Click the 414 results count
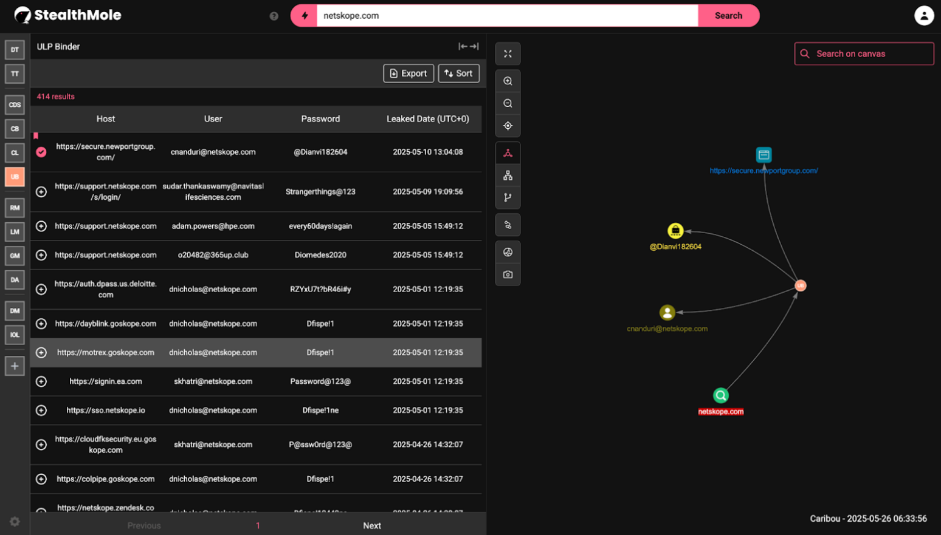Viewport: 941px width, 535px height. click(56, 97)
